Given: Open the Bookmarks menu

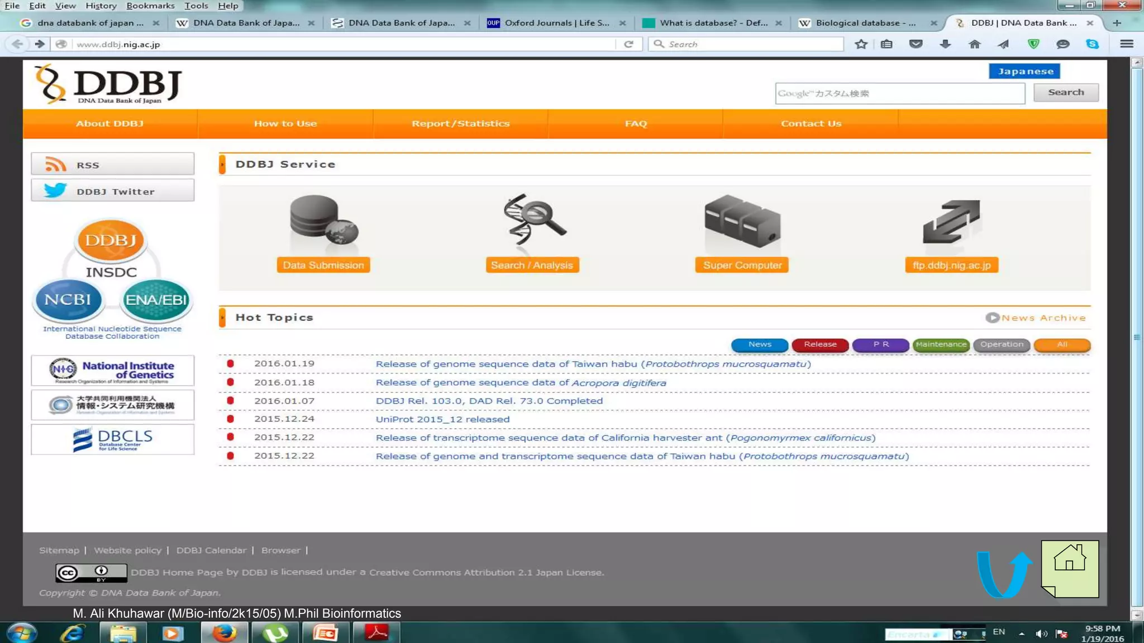Looking at the screenshot, I should 150,6.
